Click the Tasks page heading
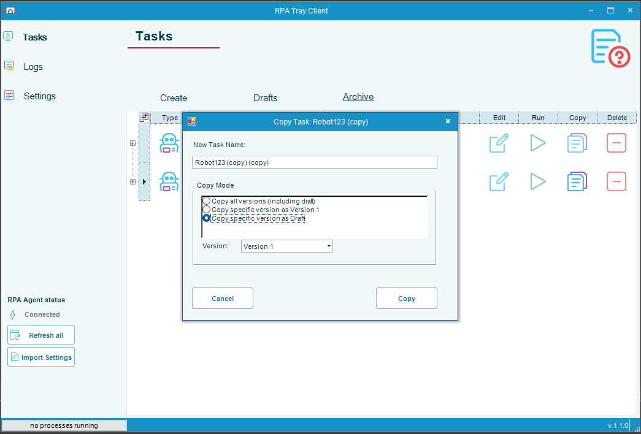The image size is (641, 434). tap(154, 36)
